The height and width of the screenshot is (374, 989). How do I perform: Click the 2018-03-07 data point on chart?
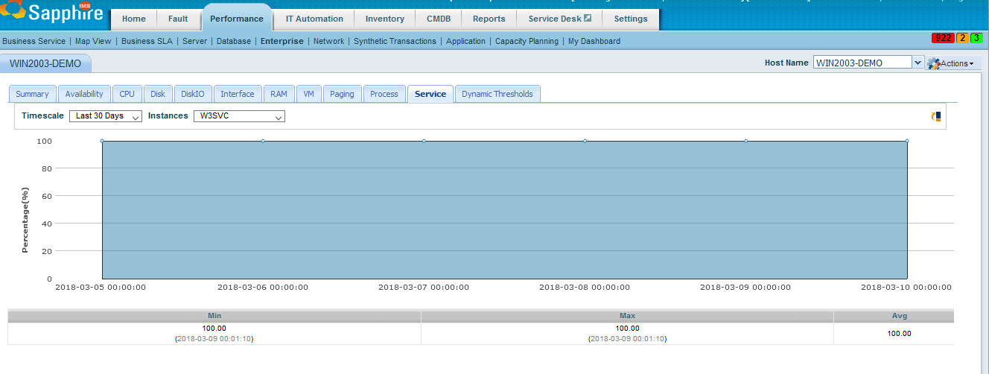click(424, 141)
